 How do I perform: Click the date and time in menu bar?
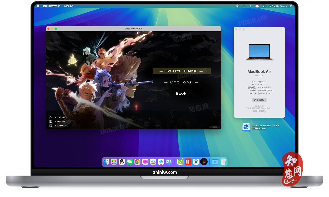(x=280, y=6)
